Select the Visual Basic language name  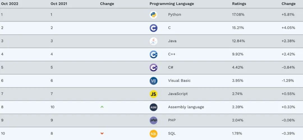(179, 80)
